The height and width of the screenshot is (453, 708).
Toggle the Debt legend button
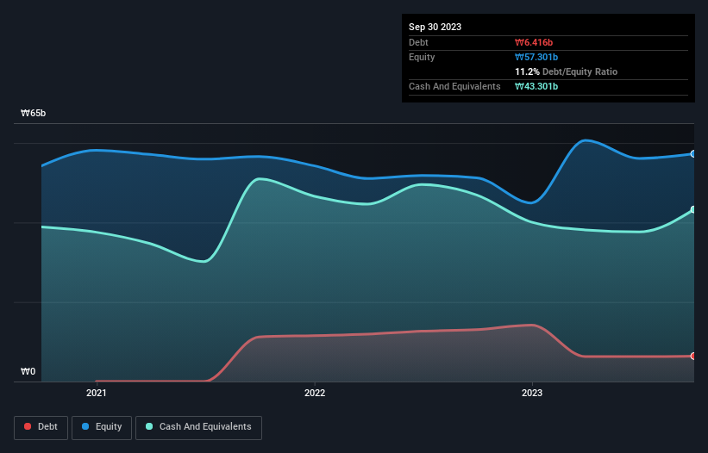41,427
